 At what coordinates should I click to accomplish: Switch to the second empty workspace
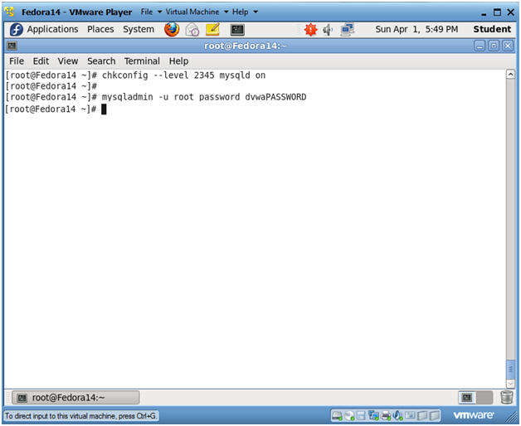(484, 398)
